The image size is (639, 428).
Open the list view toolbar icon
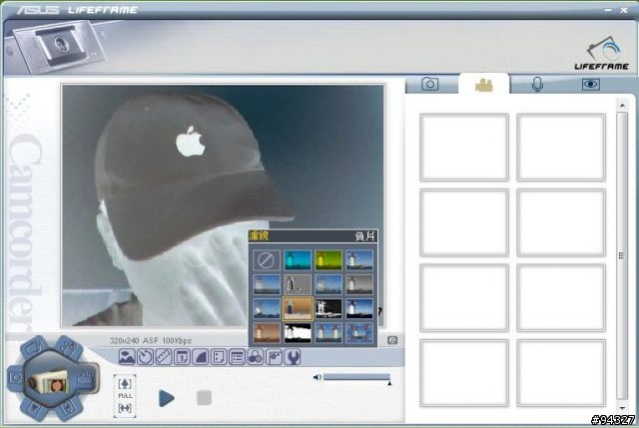237,357
